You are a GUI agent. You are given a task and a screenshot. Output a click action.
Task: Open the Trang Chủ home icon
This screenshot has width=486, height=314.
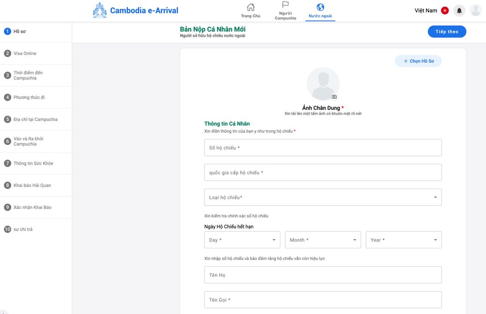[251, 7]
